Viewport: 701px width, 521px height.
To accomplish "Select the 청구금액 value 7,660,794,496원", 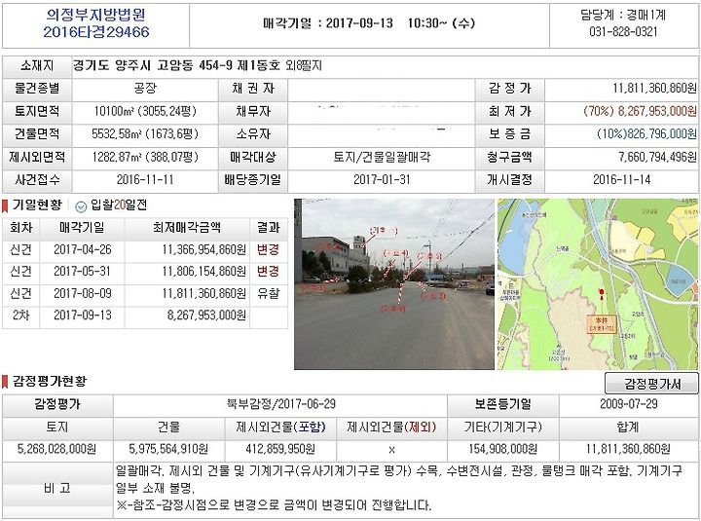I will pyautogui.click(x=657, y=157).
